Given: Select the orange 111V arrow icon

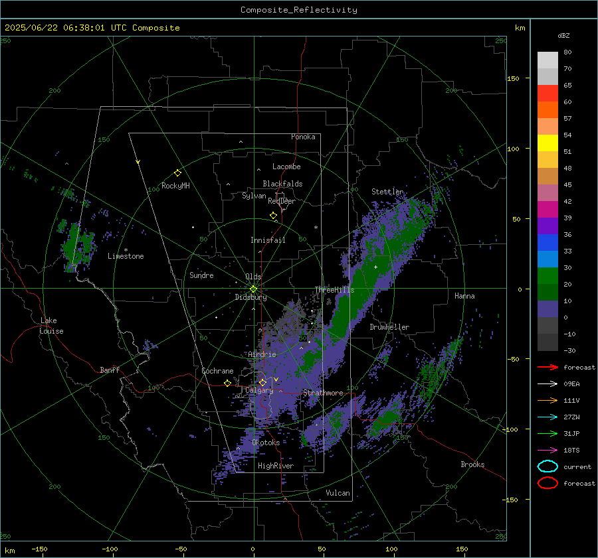Looking at the screenshot, I should 548,400.
